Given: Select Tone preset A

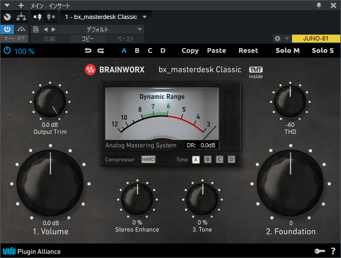Looking at the screenshot, I should 196,160.
